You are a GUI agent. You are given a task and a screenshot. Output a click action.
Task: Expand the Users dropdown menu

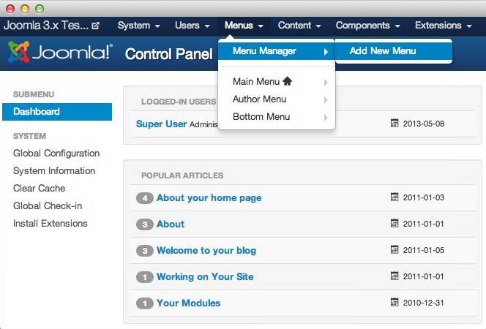point(192,26)
